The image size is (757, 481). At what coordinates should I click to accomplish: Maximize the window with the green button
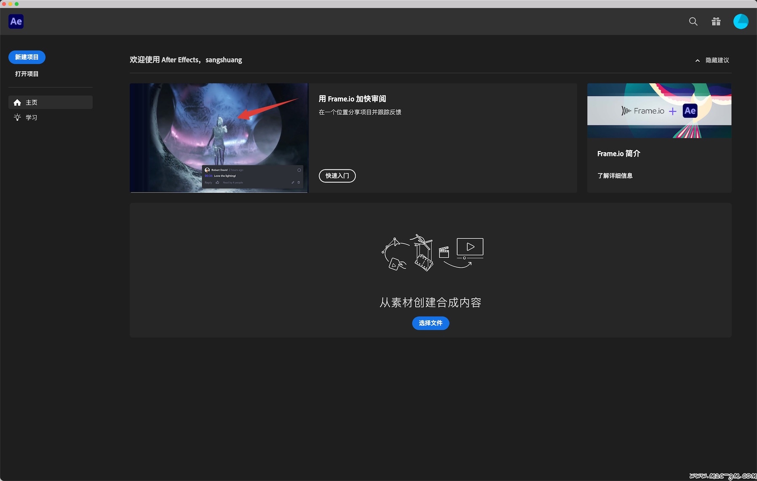(x=17, y=4)
